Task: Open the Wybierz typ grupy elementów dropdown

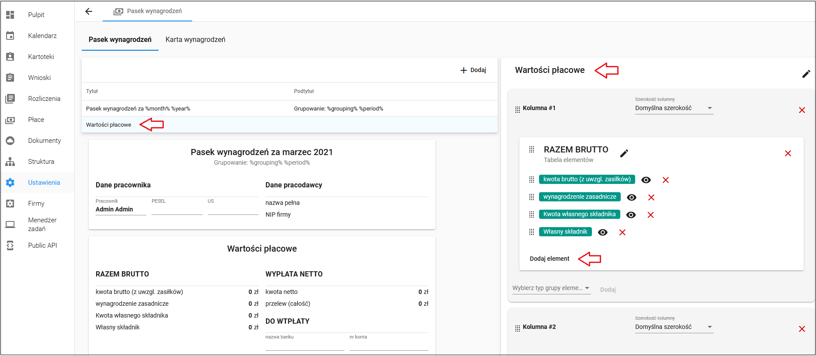Action: [x=551, y=288]
